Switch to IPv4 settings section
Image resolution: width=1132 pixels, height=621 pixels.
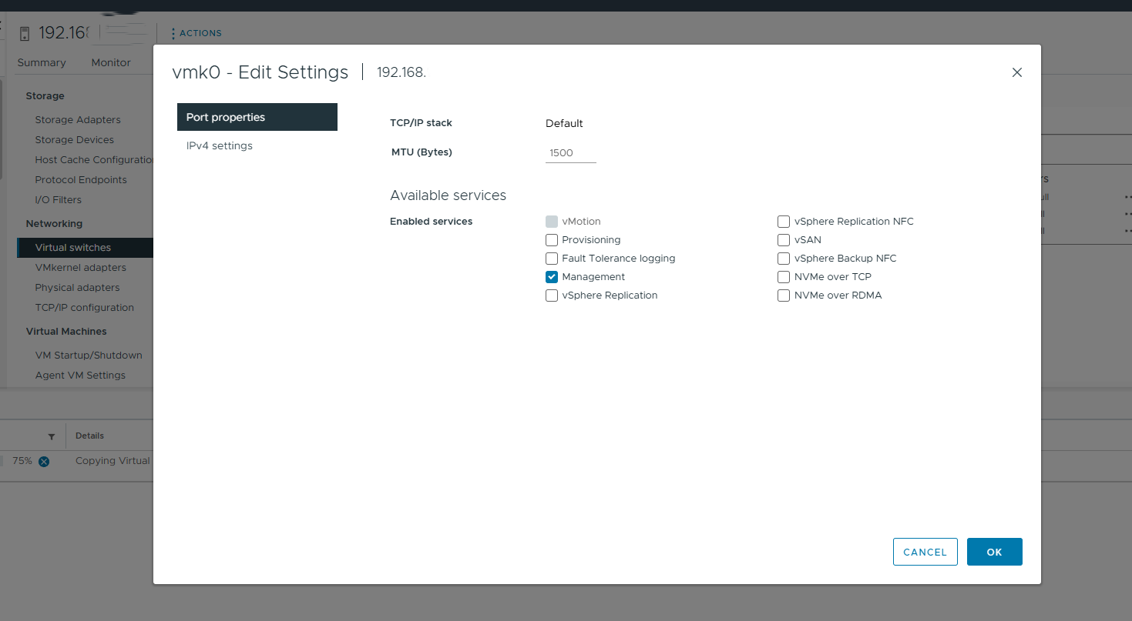pyautogui.click(x=220, y=146)
